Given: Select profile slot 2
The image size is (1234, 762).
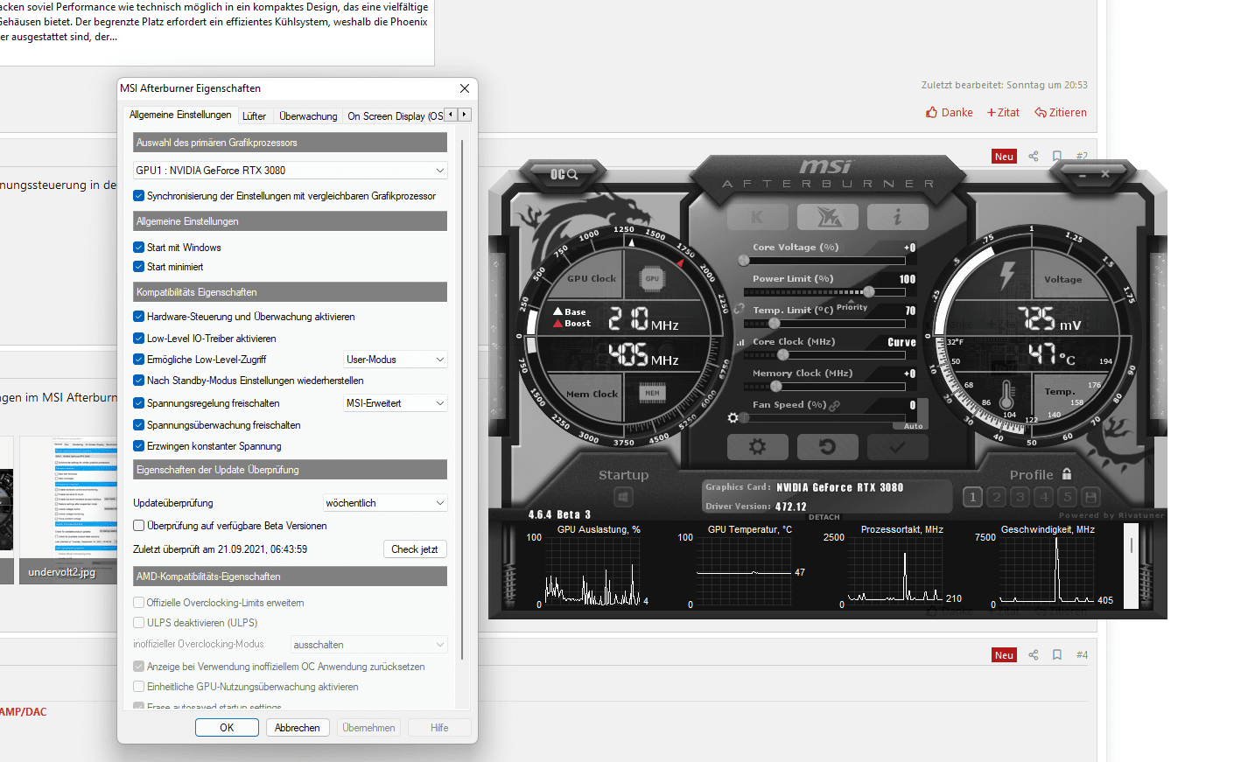Looking at the screenshot, I should pos(996,497).
